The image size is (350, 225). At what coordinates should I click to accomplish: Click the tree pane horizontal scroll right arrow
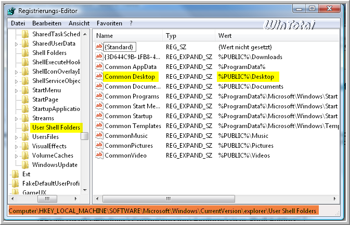[x=76, y=199]
